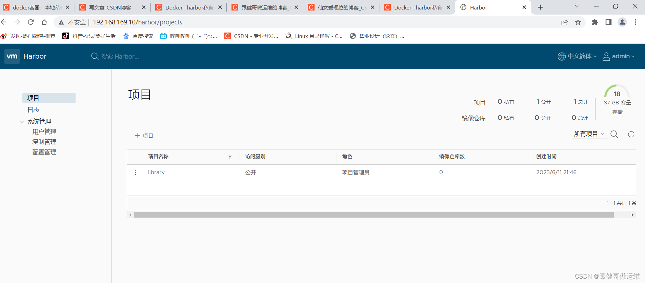Open Chrome three-dot menu

pos(636,22)
